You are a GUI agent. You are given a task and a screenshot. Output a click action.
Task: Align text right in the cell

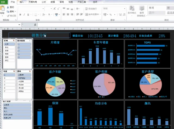click(x=72, y=14)
